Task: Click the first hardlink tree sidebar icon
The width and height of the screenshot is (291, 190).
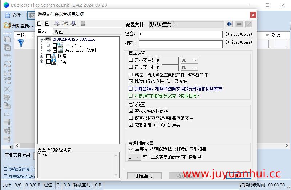Action: pos(7,64)
